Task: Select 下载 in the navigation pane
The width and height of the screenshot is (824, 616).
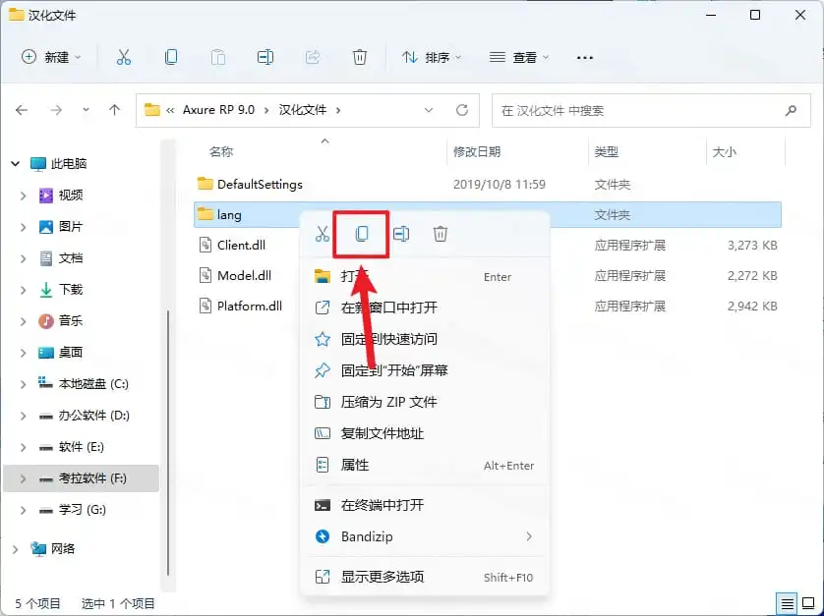Action: 71,290
